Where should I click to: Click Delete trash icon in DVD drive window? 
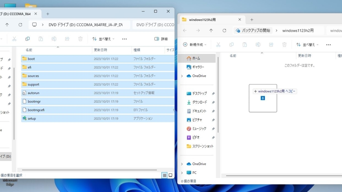(80, 39)
